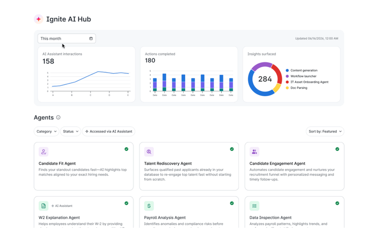Click the AI Assistant interactions card label
Image resolution: width=380 pixels, height=235 pixels.
(x=62, y=54)
